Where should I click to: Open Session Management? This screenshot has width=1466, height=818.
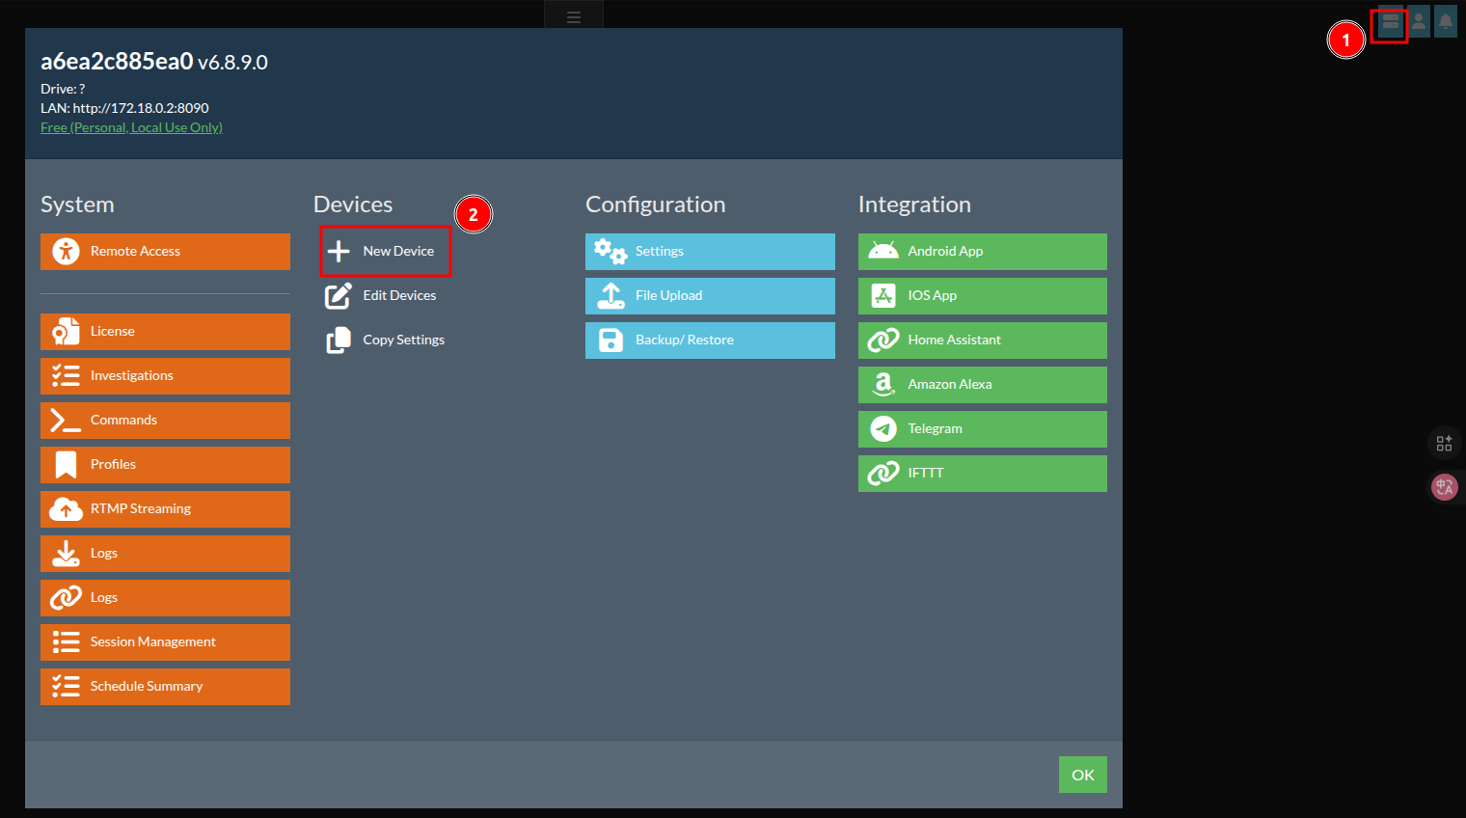pos(165,642)
